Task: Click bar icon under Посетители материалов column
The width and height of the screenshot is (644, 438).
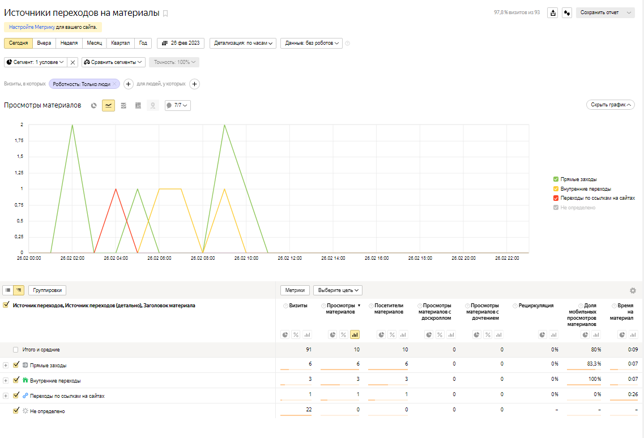Action: [x=403, y=335]
